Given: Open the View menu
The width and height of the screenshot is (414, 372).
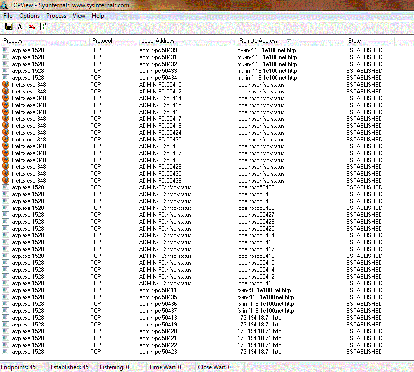Looking at the screenshot, I should pos(79,16).
